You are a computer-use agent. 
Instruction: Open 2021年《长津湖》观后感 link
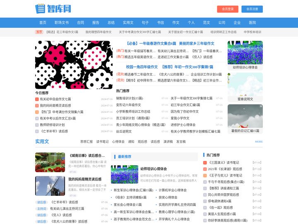pyautogui.click(x=225, y=169)
